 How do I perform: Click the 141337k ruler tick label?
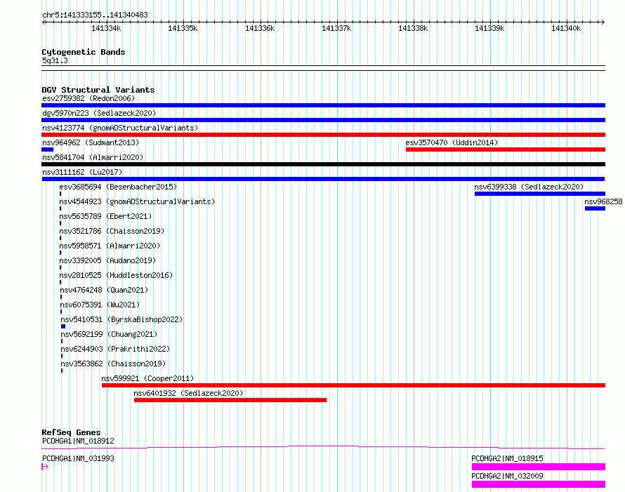336,28
